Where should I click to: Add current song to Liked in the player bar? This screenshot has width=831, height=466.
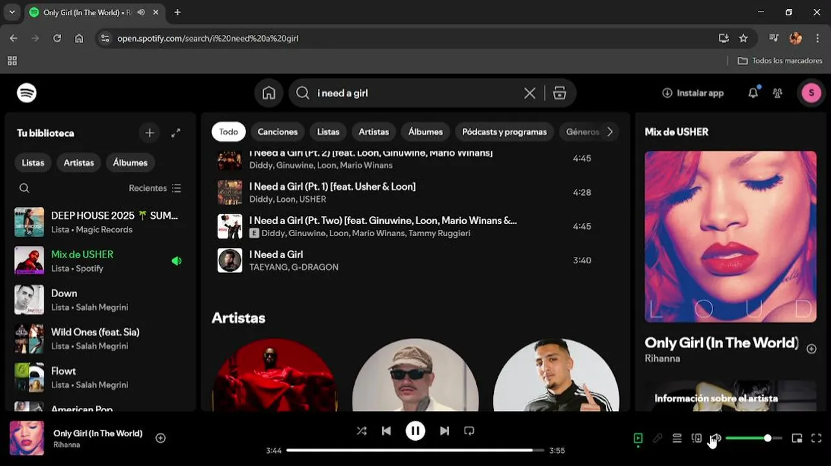(x=161, y=438)
